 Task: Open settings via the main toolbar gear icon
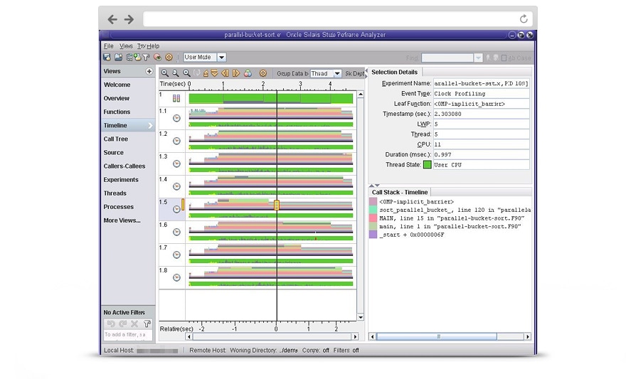pos(169,58)
